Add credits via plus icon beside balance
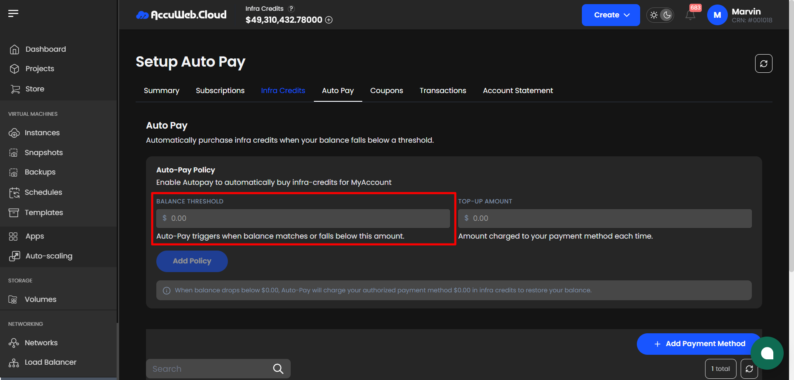Screen dimensions: 794x380 tap(329, 20)
